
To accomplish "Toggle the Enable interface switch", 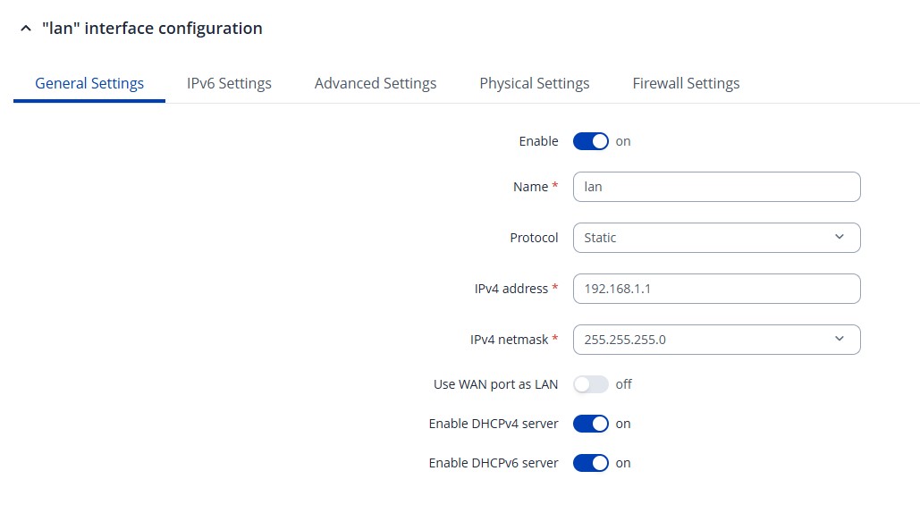I will (x=590, y=141).
